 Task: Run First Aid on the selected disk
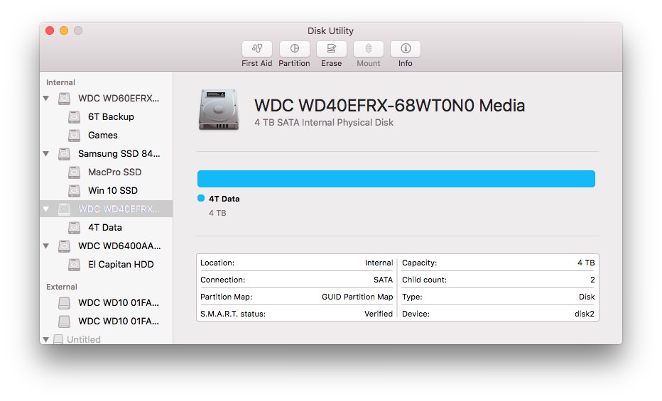(x=256, y=49)
